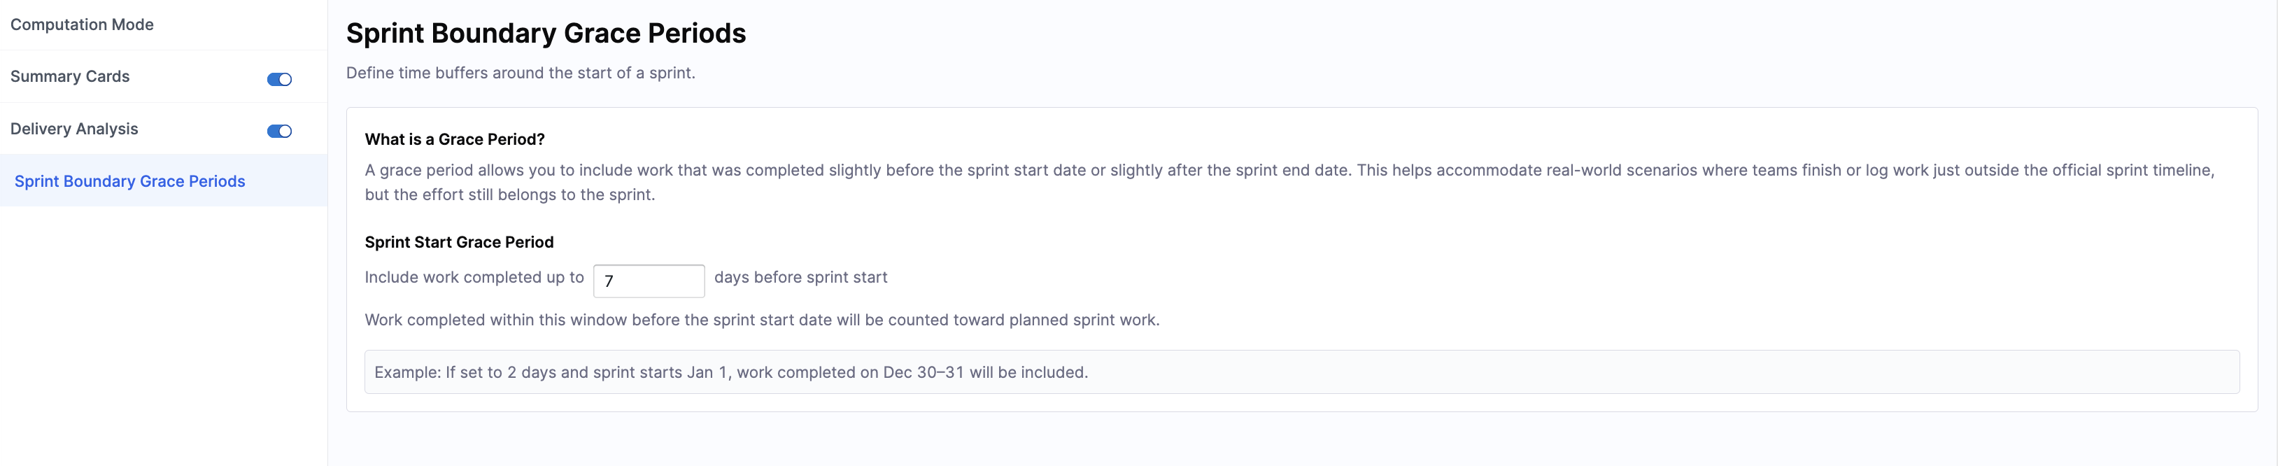Click the word "Example:" in the hint box

click(x=406, y=372)
